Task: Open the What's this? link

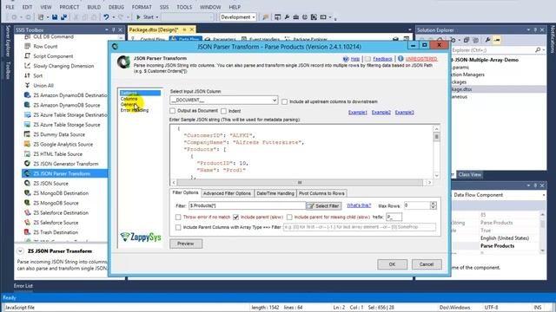Action: (359, 205)
